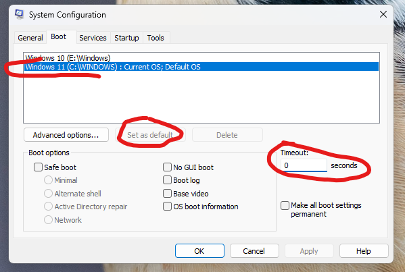The height and width of the screenshot is (272, 405).
Task: Select the Windows 11 (C:\WINDOWS) boot entry
Action: tap(201, 67)
